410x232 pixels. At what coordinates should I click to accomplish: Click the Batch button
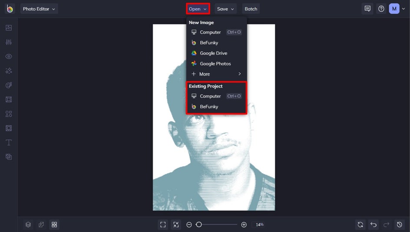coord(251,9)
